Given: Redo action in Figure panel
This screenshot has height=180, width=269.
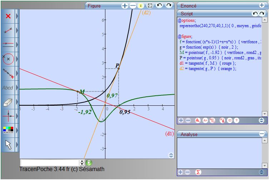Looking at the screenshot, I should click(169, 5).
